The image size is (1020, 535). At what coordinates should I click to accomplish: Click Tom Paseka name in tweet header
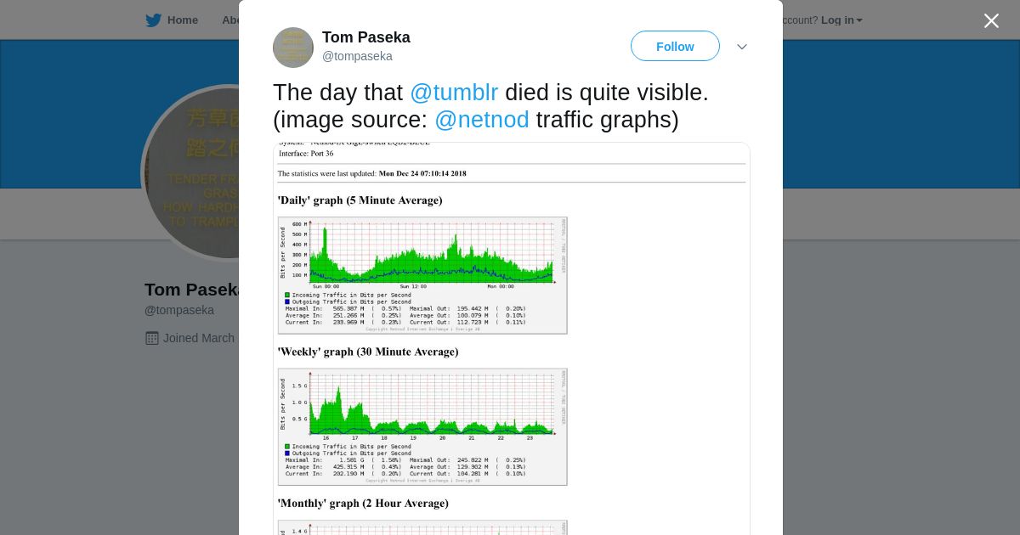(x=365, y=37)
